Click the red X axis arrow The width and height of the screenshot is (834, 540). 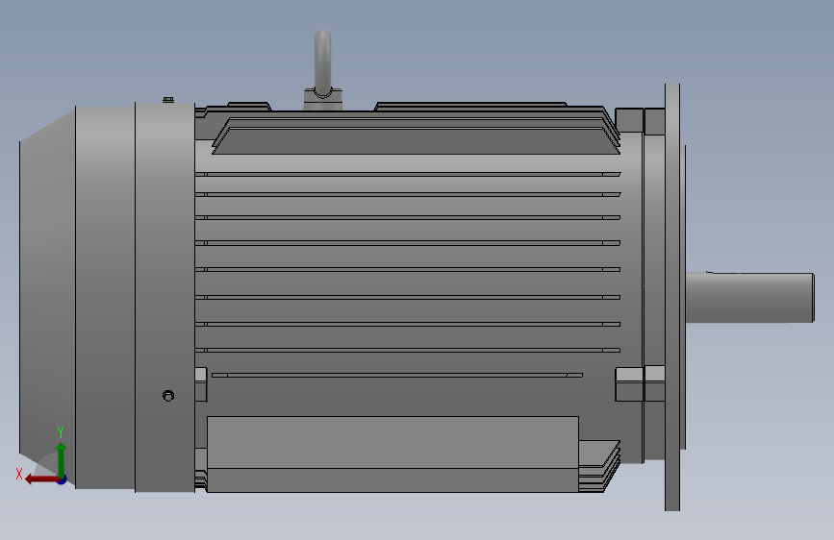41,479
